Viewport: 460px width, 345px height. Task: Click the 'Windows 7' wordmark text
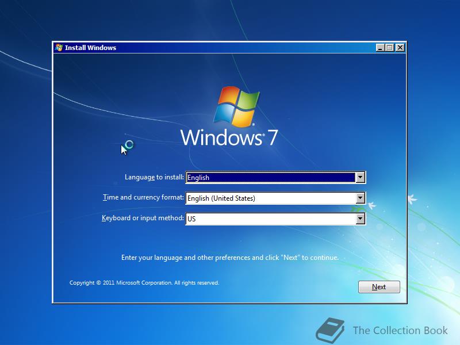(229, 137)
